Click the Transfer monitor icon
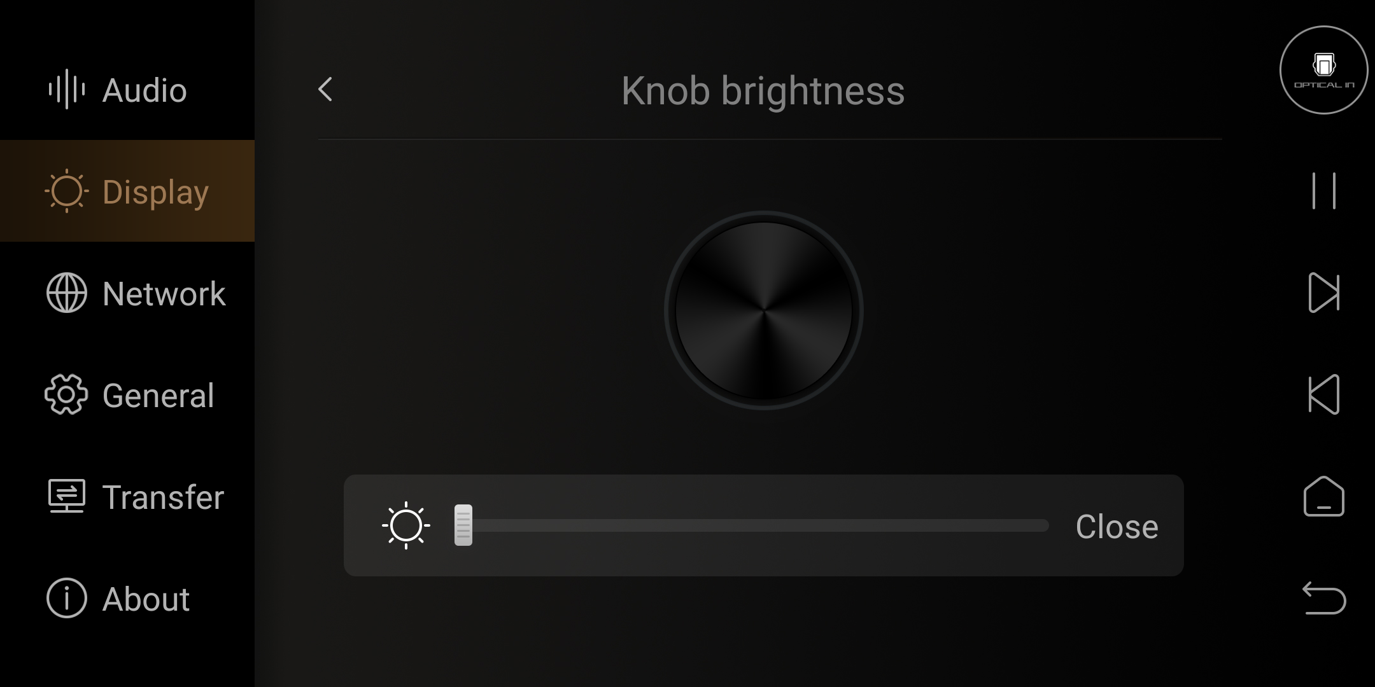The image size is (1375, 687). click(67, 496)
